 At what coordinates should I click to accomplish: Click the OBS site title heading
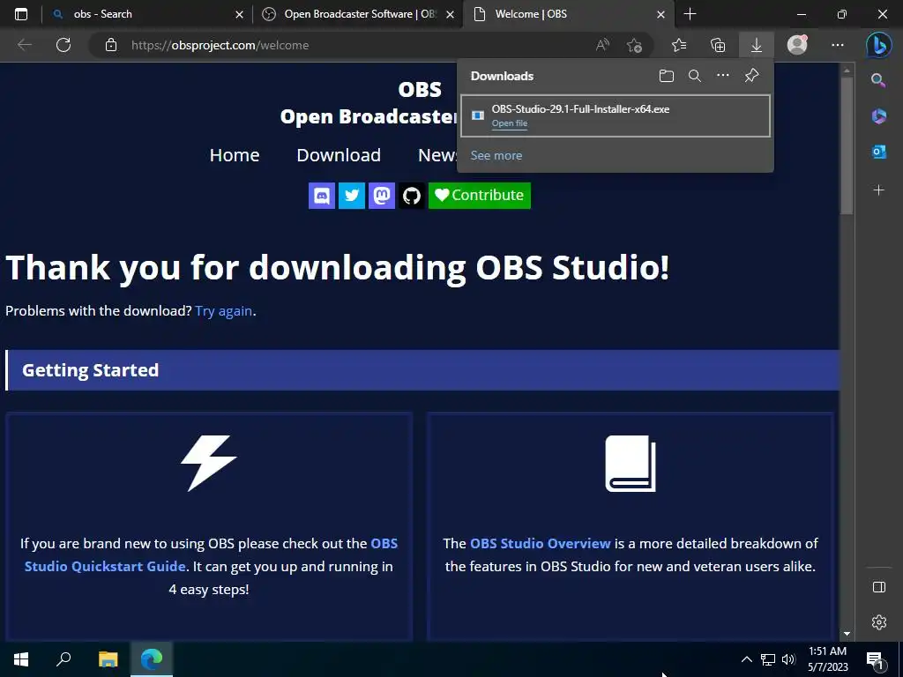click(x=419, y=90)
